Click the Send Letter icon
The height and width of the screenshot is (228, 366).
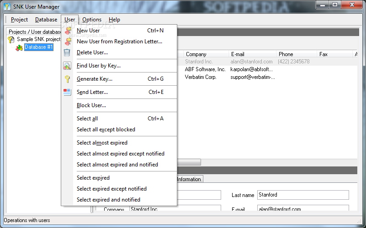click(x=67, y=92)
